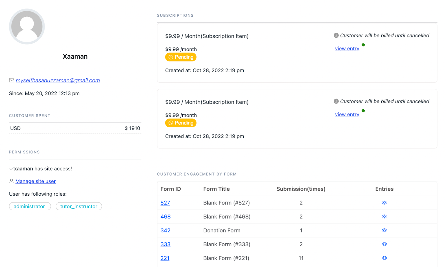
Task: Show entries for Blank Form #221
Action: point(384,258)
